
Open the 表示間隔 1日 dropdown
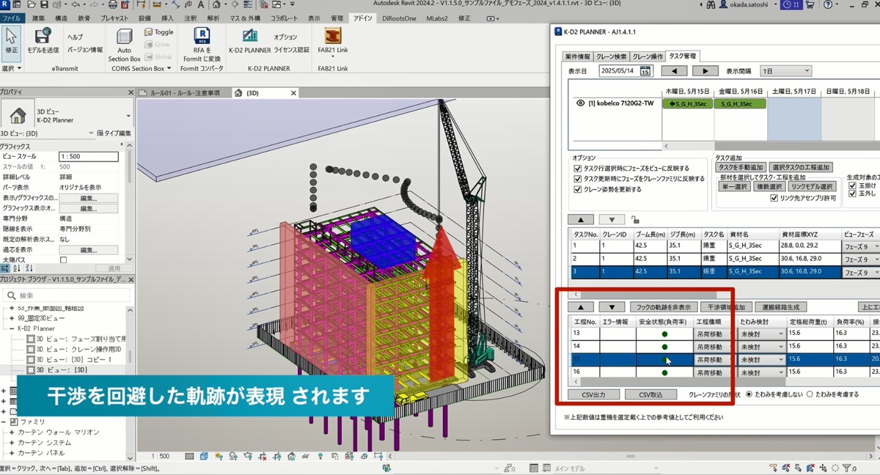point(785,71)
